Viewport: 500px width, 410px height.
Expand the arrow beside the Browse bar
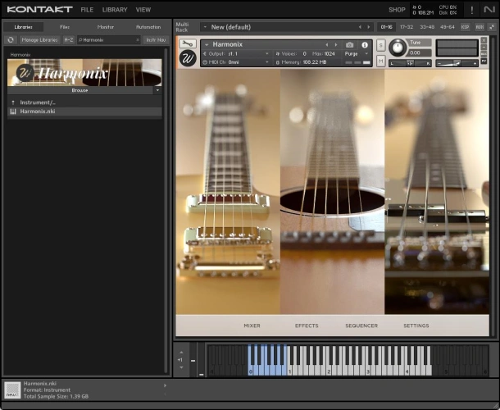157,90
